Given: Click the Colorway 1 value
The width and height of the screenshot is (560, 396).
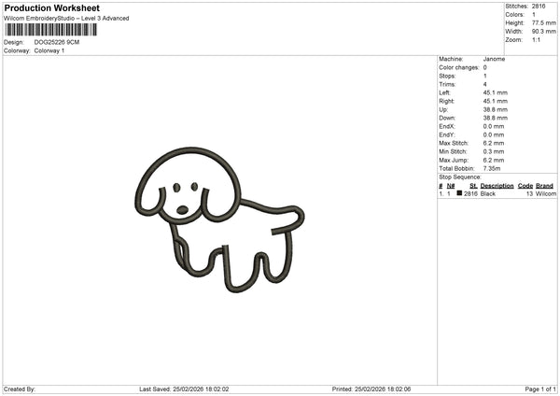Looking at the screenshot, I should coord(49,50).
